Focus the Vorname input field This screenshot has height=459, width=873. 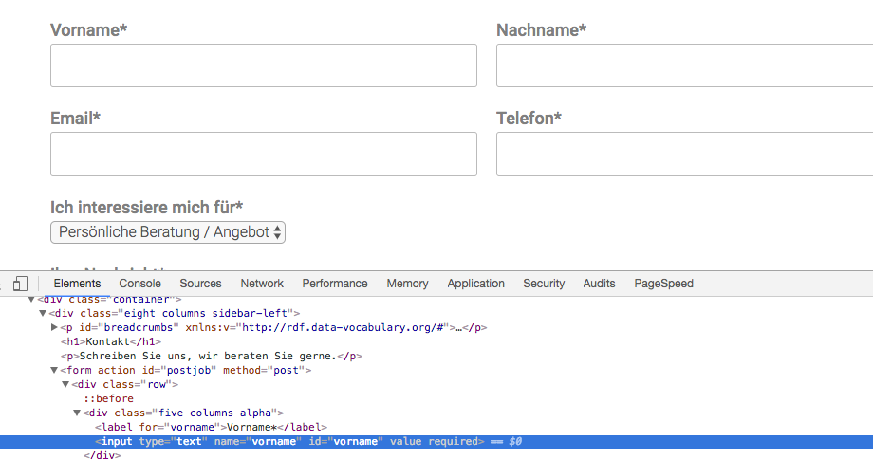[x=264, y=65]
